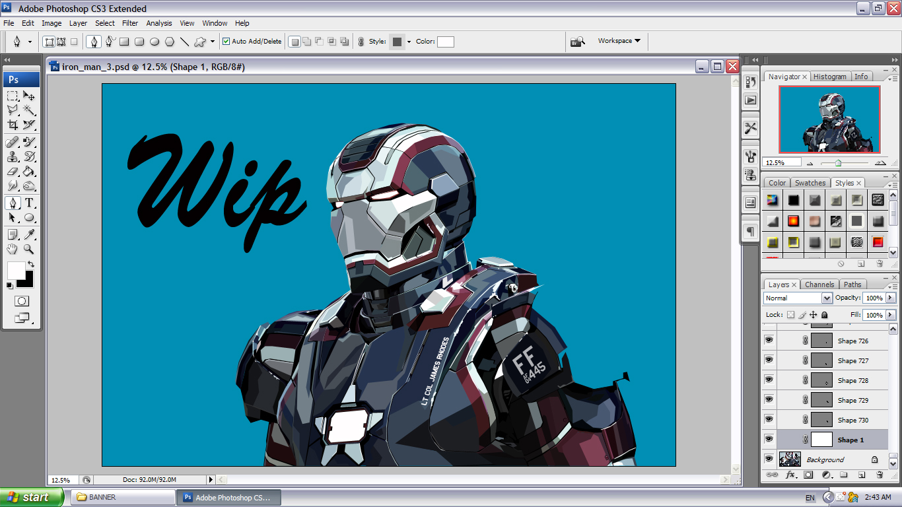Screen dimensions: 902x507
Task: Select the Magic Wand tool
Action: tap(29, 110)
